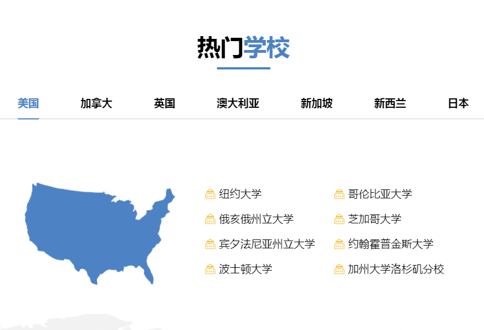Switch to the 加拿大 tab
The height and width of the screenshot is (330, 484).
(x=96, y=103)
